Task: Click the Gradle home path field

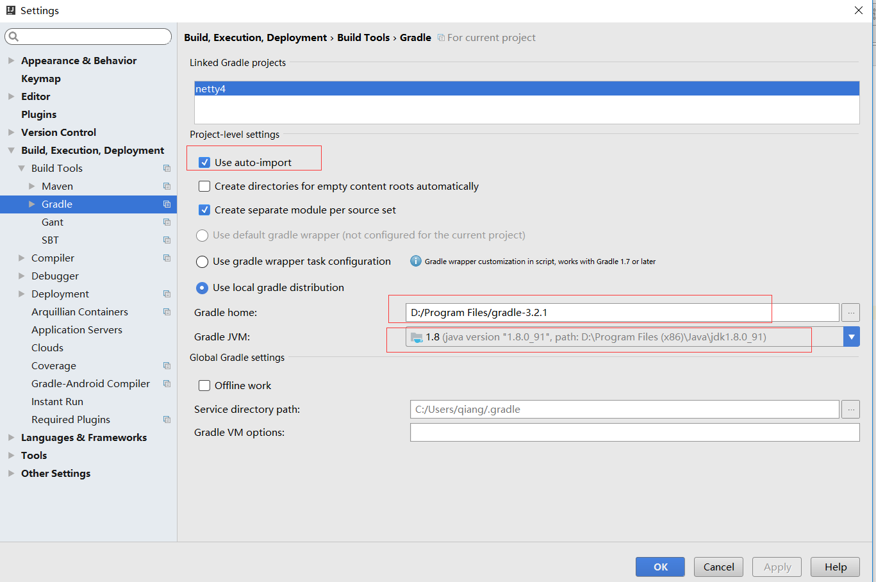Action: (622, 313)
